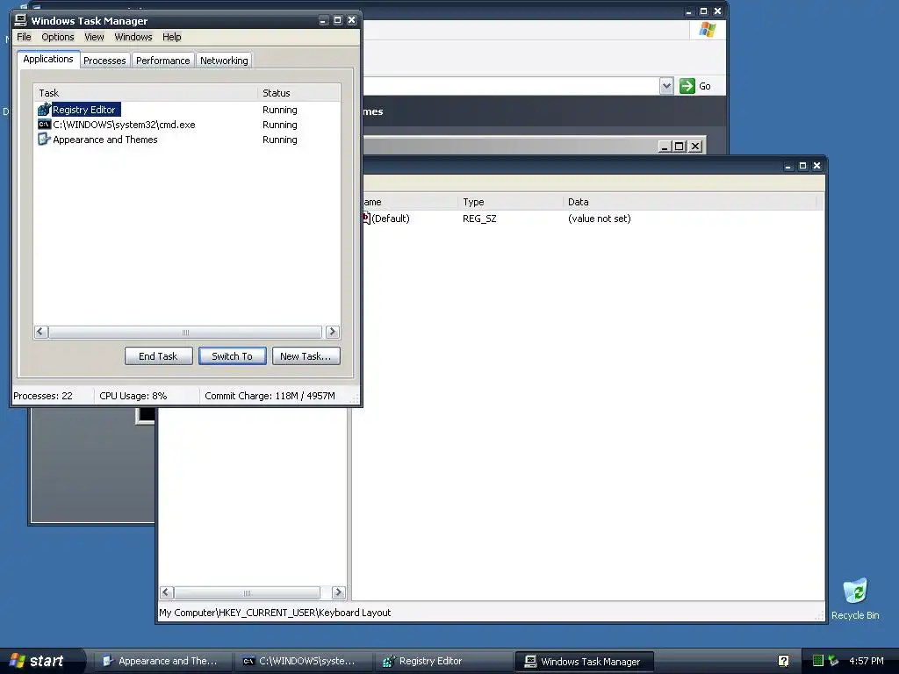Image resolution: width=899 pixels, height=674 pixels.
Task: Open the Help menu in Task Manager
Action: click(171, 37)
